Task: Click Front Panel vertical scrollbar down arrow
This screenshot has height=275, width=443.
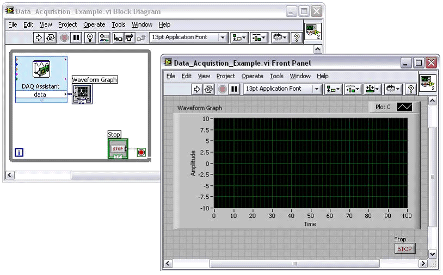Action: [433, 254]
